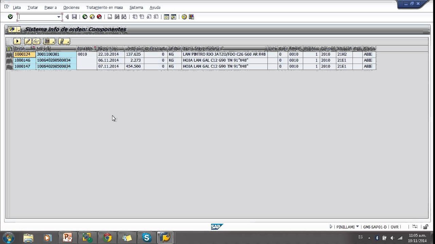This screenshot has height=244, width=435.
Task: Click the yellow Exit icon
Action: coord(92,17)
